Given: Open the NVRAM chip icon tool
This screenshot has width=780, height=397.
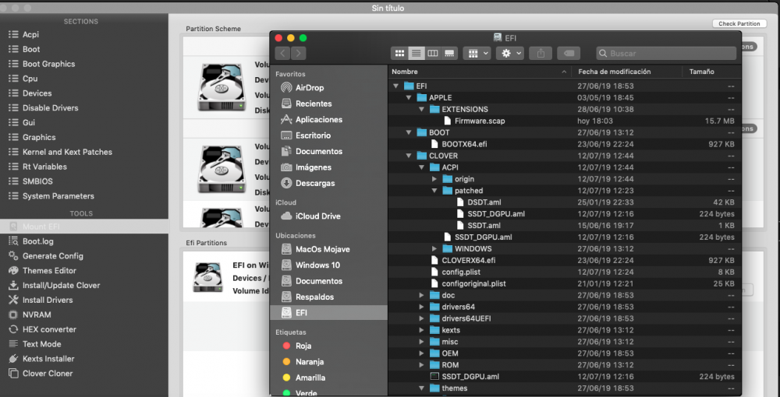Looking at the screenshot, I should [13, 314].
